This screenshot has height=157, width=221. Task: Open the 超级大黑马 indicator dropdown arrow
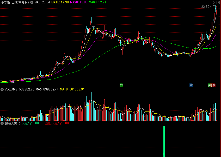[2, 123]
